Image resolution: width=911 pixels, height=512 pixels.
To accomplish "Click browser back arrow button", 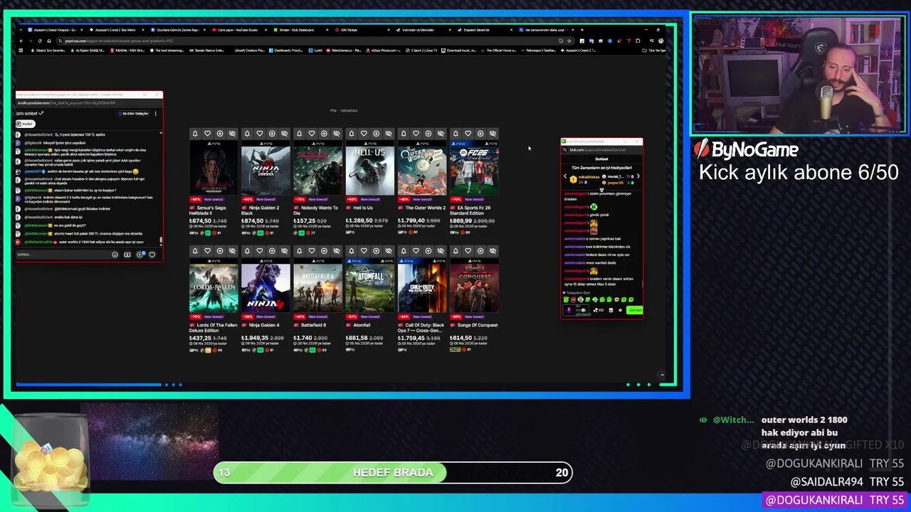I will (21, 41).
